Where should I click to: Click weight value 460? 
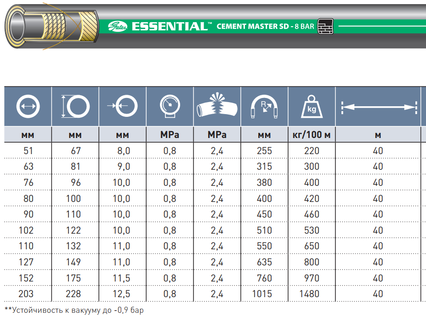312,214
